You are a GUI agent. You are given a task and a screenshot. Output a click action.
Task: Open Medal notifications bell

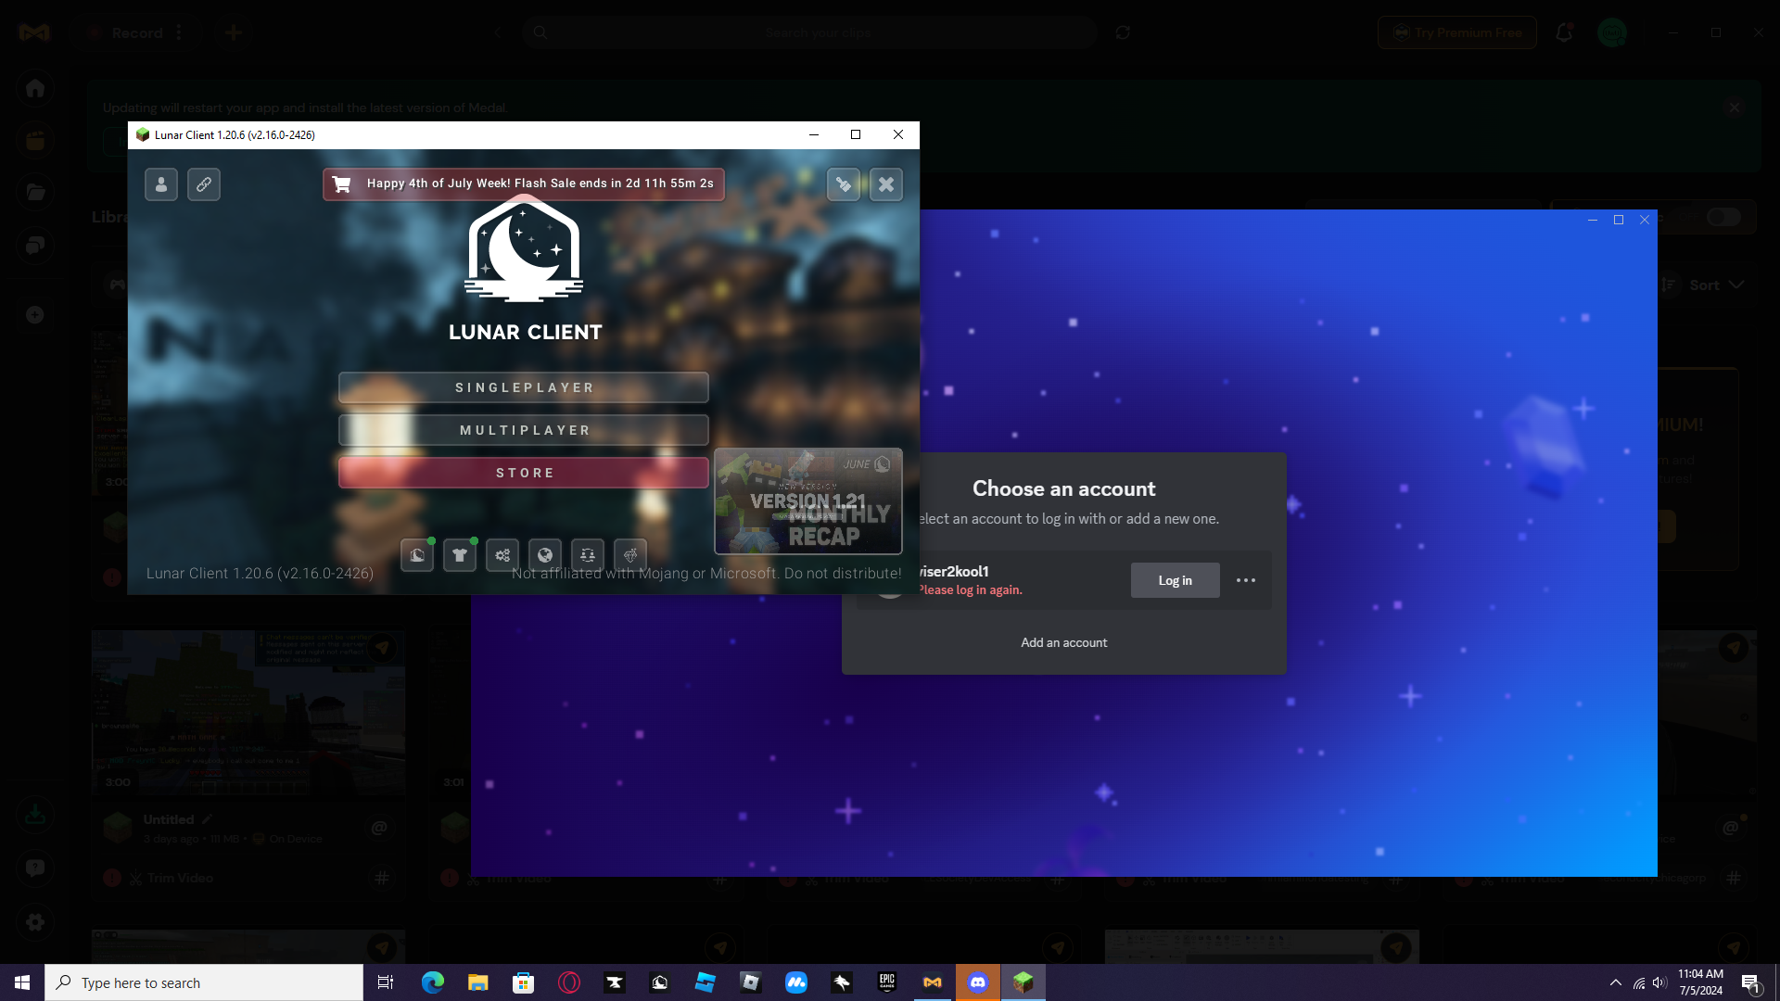1564,32
